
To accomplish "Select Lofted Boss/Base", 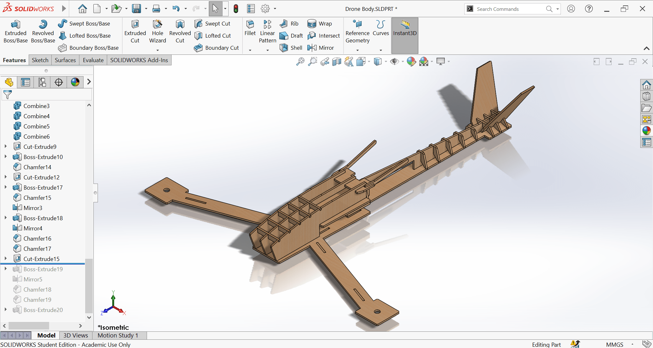I will (84, 36).
